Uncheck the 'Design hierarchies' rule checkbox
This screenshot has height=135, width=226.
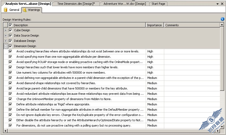click(x=10, y=67)
